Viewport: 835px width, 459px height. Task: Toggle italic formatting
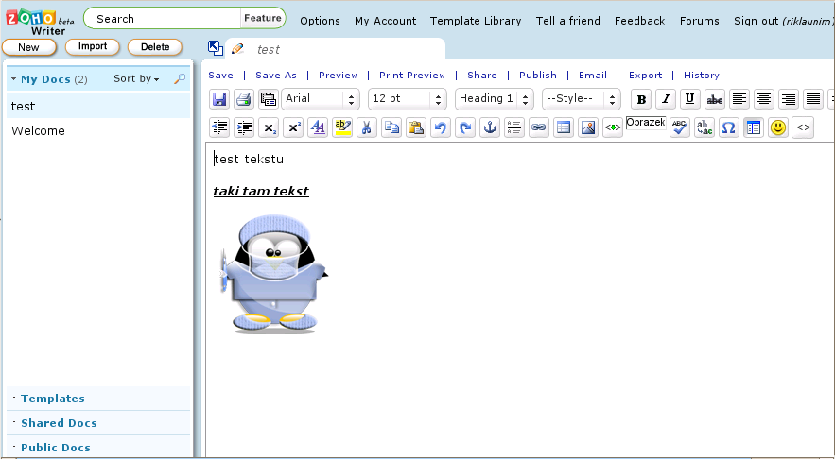point(666,99)
